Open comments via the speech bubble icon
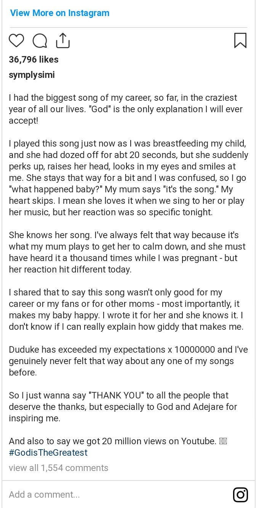 click(40, 40)
